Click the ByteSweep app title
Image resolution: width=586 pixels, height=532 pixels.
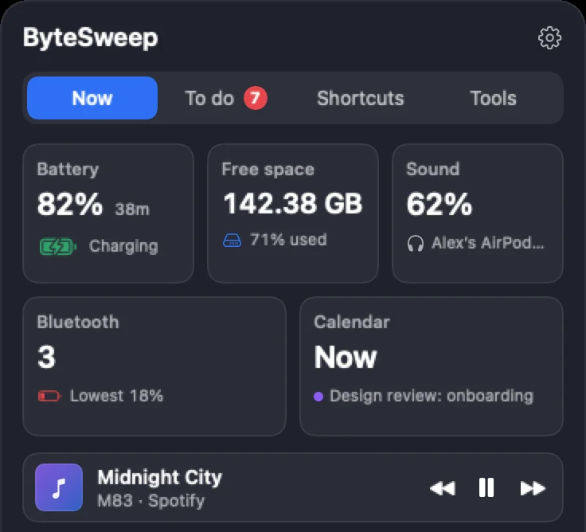pyautogui.click(x=91, y=37)
